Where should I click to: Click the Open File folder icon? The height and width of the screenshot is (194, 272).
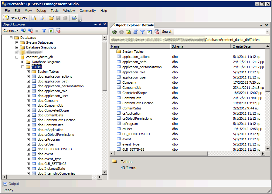pos(51,18)
